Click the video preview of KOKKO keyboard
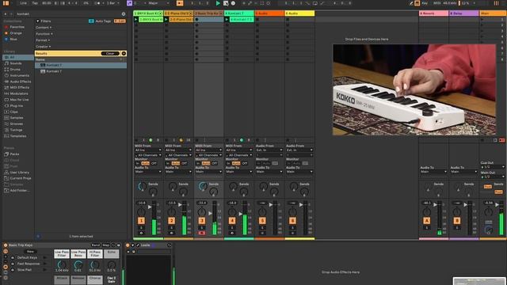This screenshot has width=507, height=285. point(414,89)
